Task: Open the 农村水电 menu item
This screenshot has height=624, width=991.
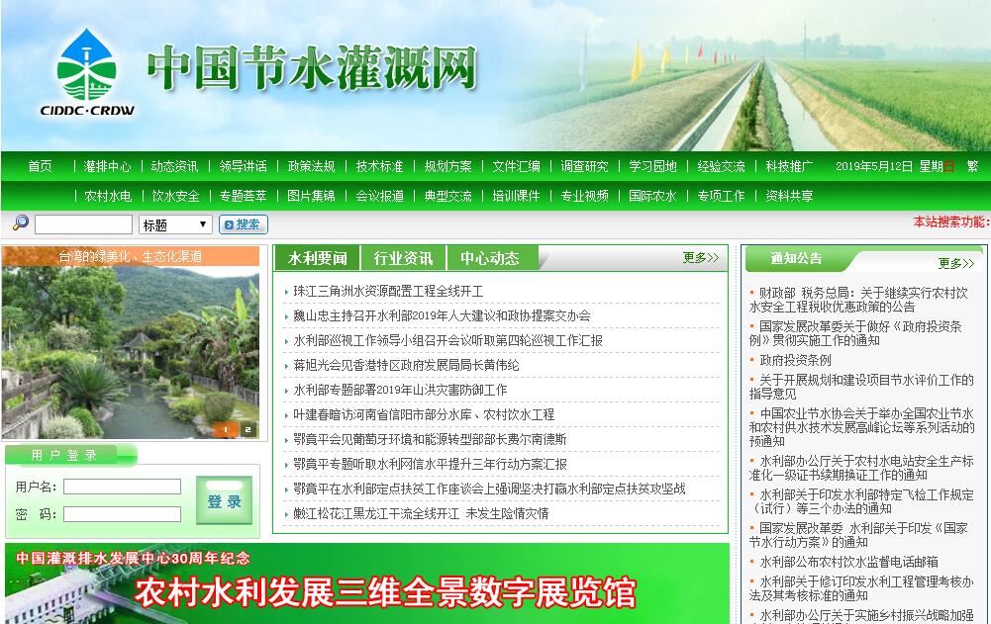Action: point(108,196)
